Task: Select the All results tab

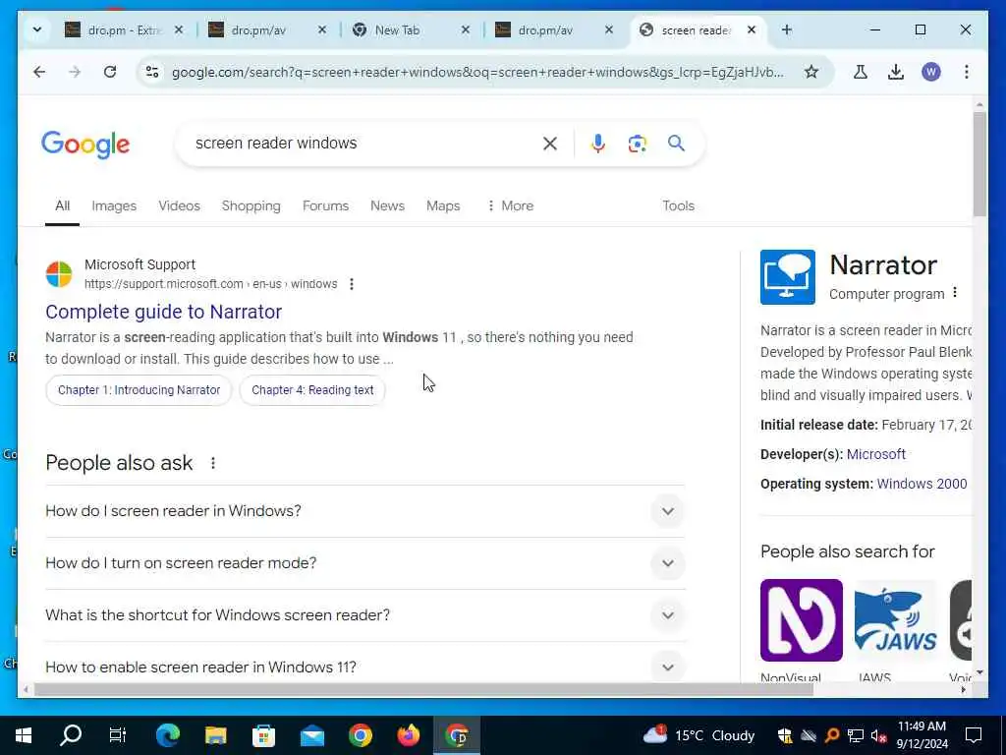Action: coord(62,206)
